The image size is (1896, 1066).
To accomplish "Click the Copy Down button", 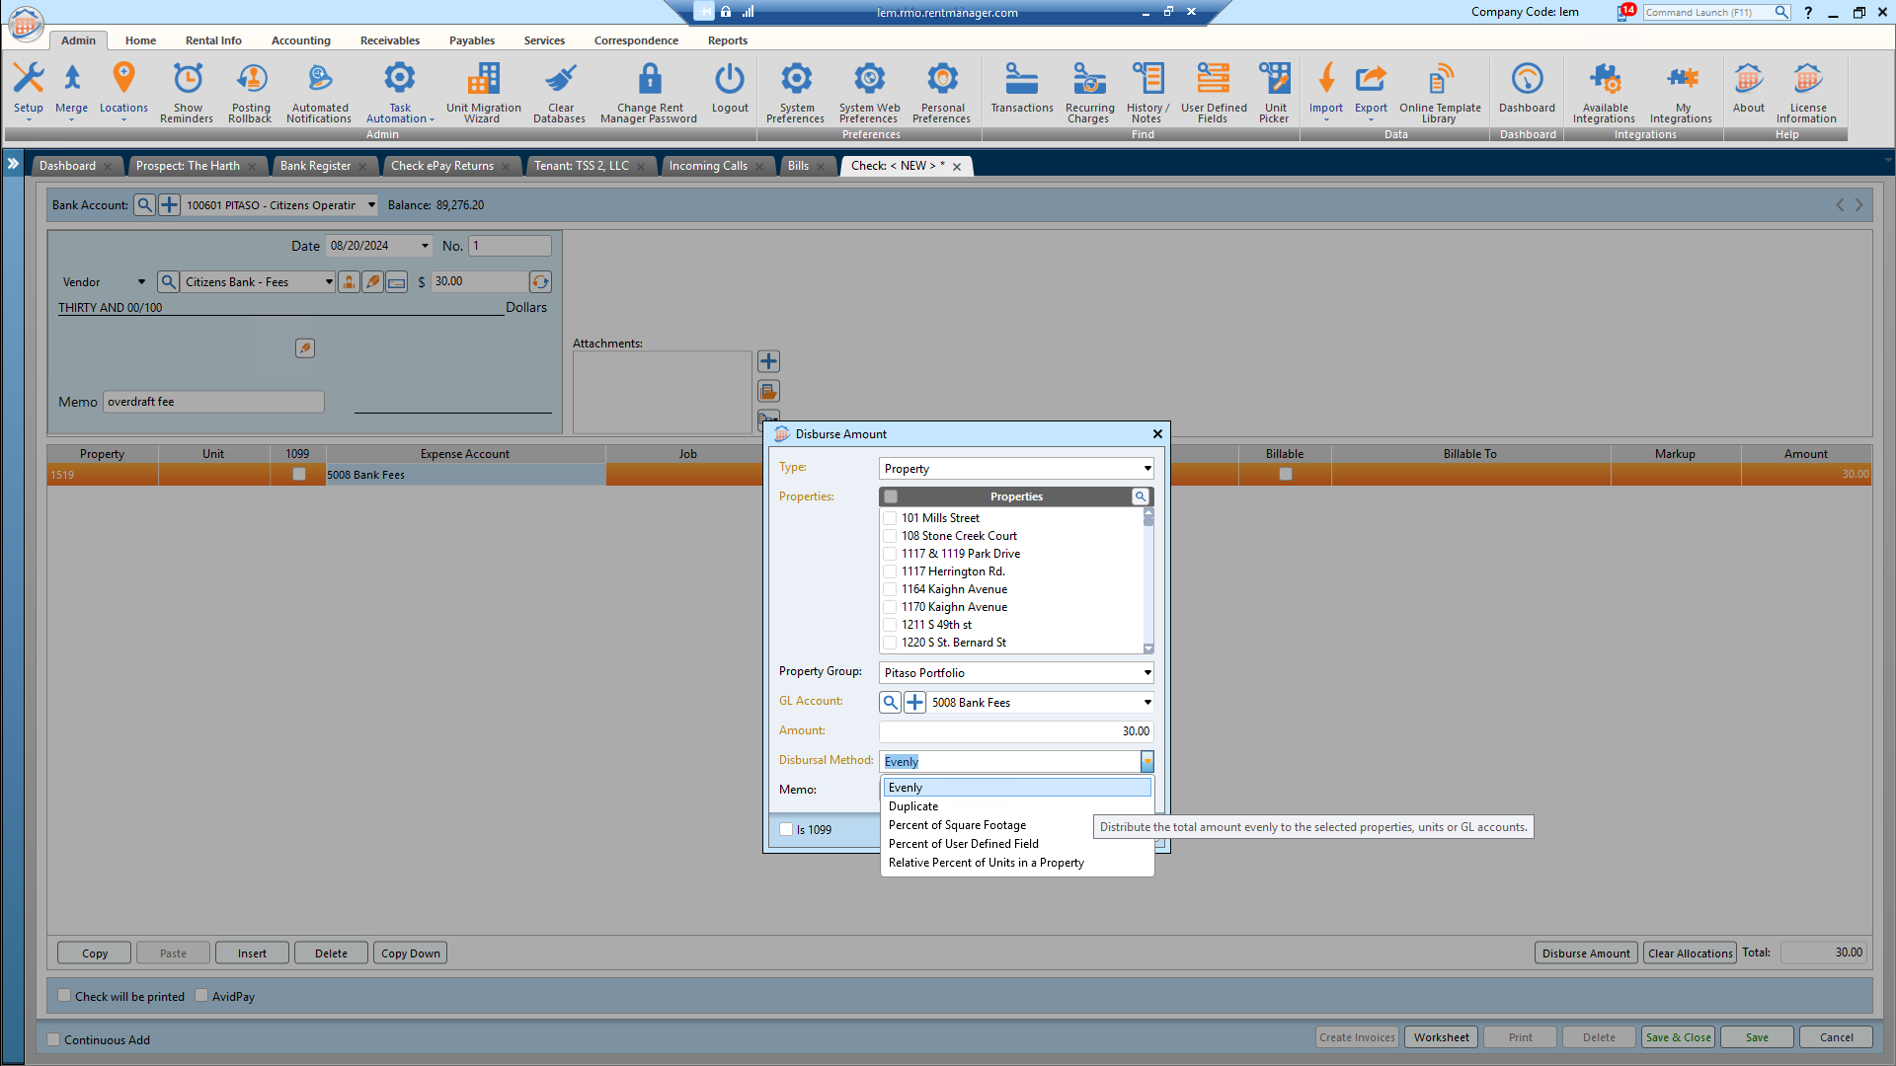I will point(410,953).
